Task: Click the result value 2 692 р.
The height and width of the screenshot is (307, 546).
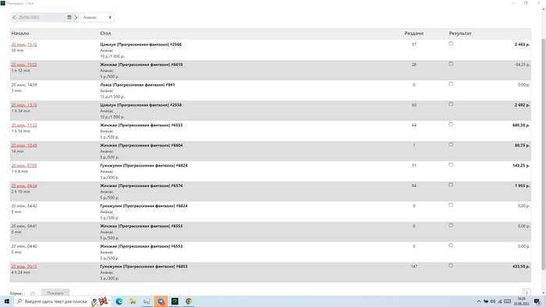Action: 523,105
